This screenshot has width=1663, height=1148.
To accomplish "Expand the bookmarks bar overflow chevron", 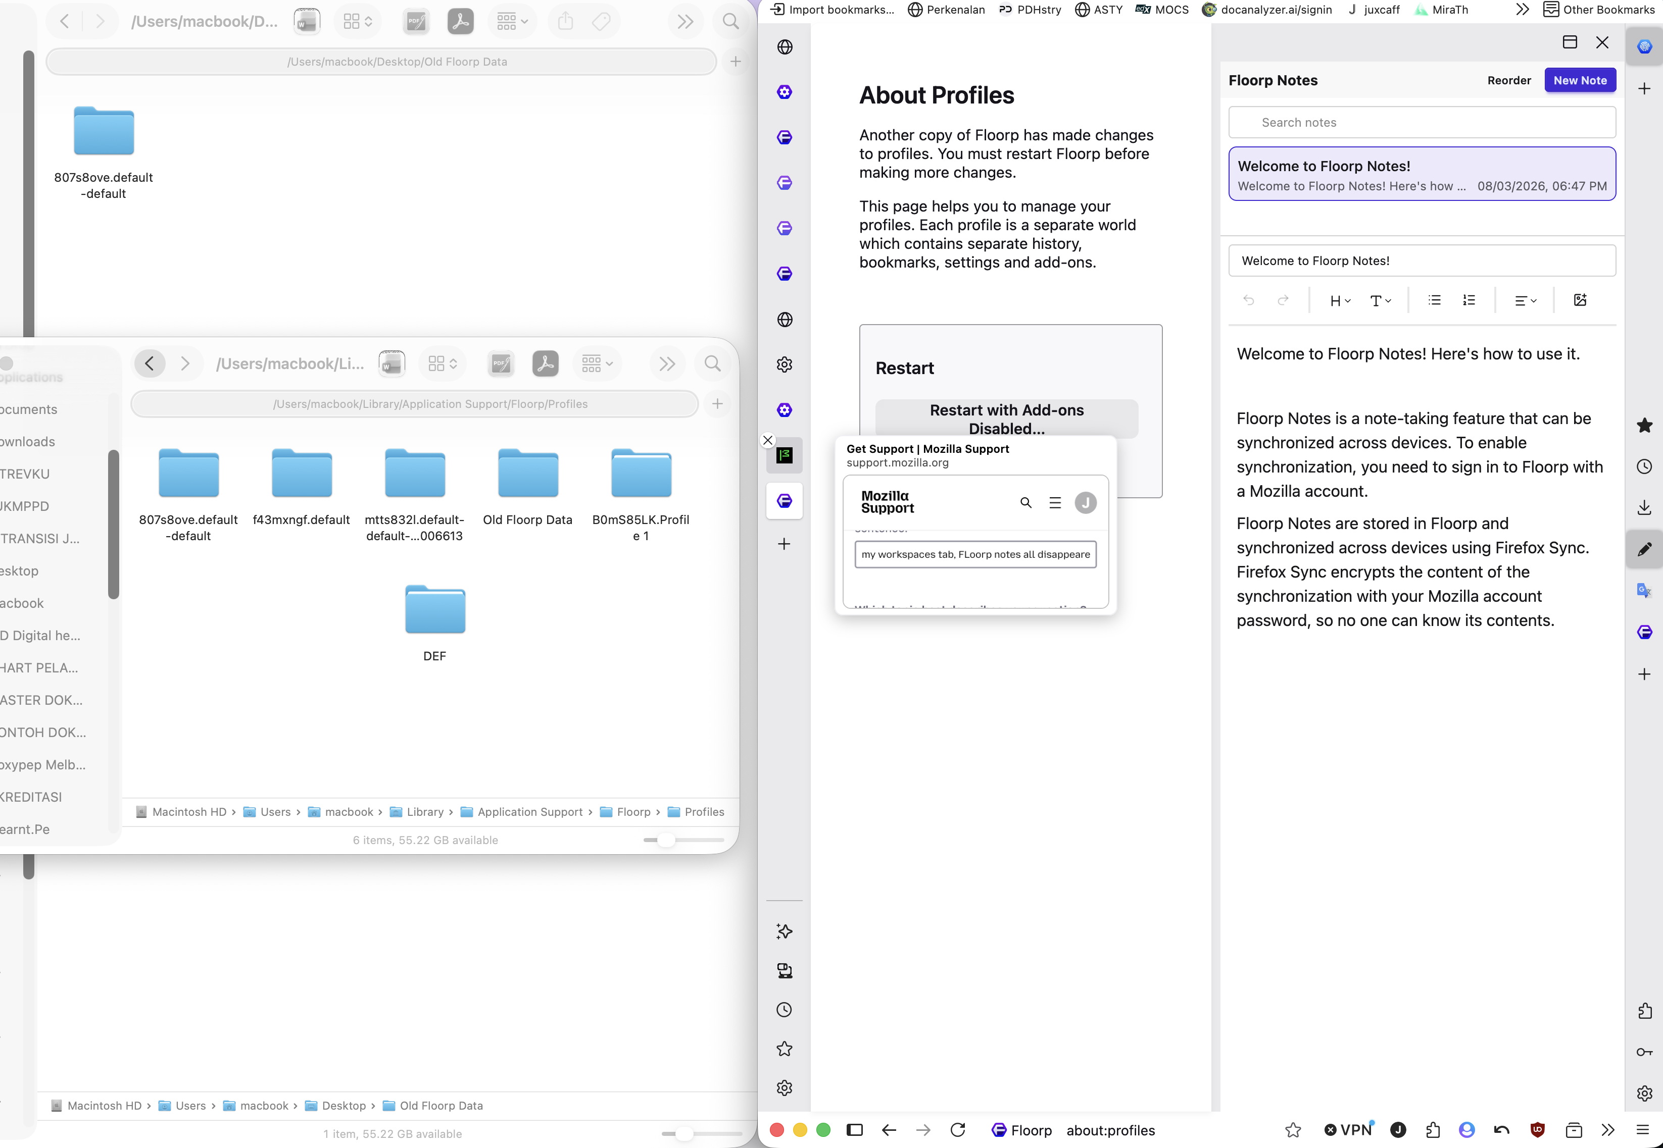I will coord(1522,10).
